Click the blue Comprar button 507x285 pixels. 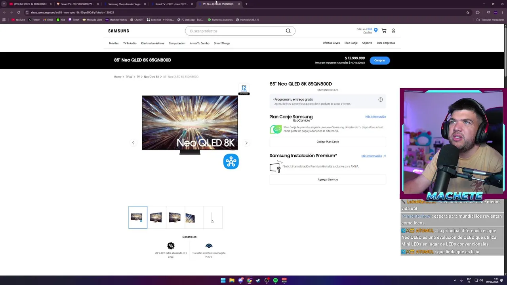tap(379, 60)
